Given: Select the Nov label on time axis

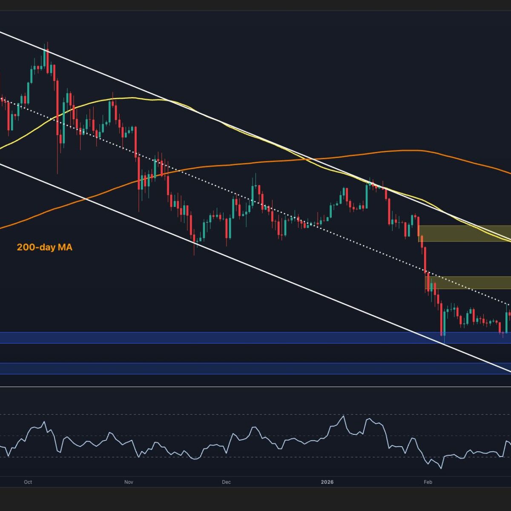Looking at the screenshot, I should (x=129, y=482).
